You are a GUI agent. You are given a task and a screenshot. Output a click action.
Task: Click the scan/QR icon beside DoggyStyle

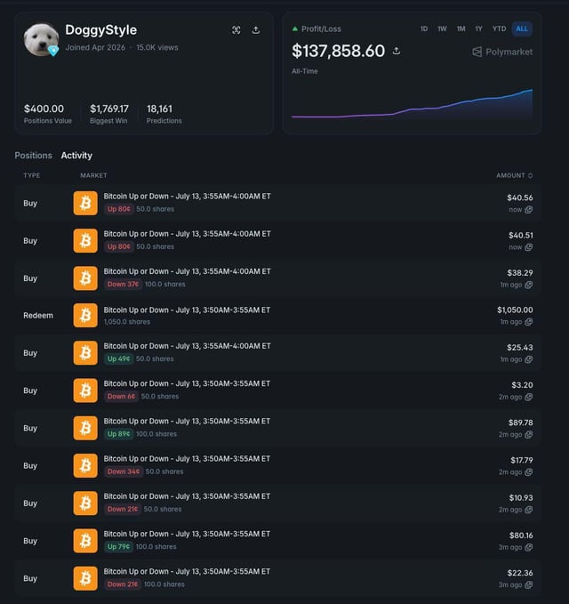[236, 30]
